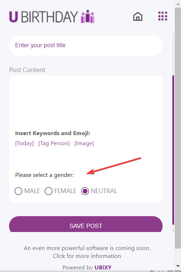This screenshot has height=272, width=181.
Task: Open the 'Click for more information' link
Action: [87, 256]
